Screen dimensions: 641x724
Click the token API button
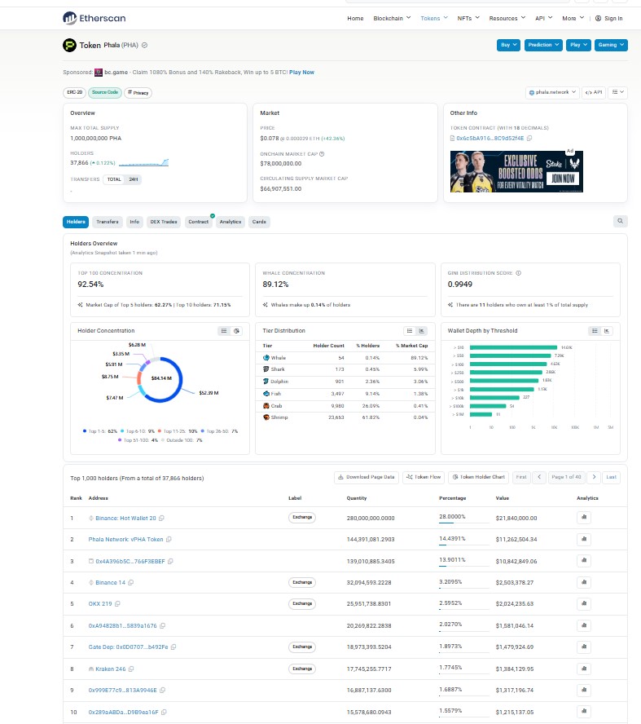594,92
